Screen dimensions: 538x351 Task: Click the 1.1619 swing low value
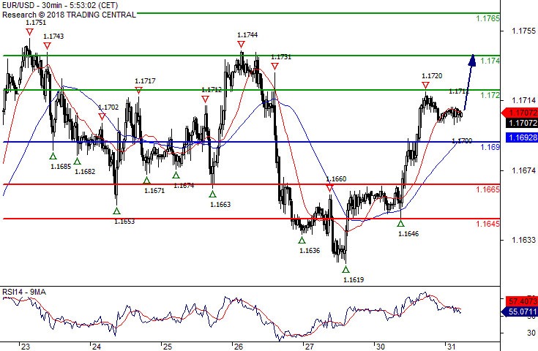tap(354, 279)
